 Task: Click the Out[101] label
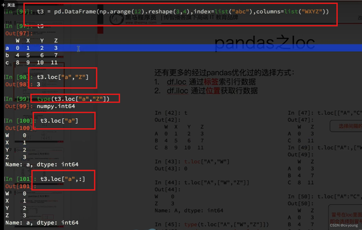point(20,186)
